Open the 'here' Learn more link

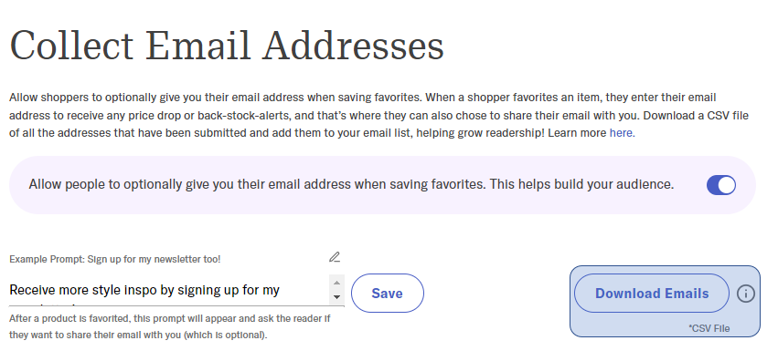pos(623,133)
